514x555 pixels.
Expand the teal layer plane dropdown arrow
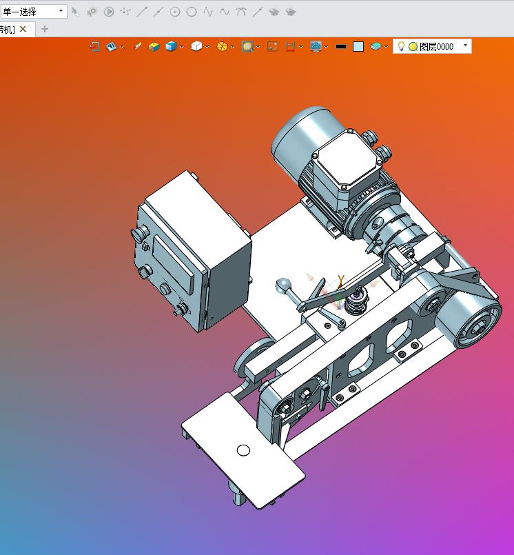pyautogui.click(x=386, y=47)
